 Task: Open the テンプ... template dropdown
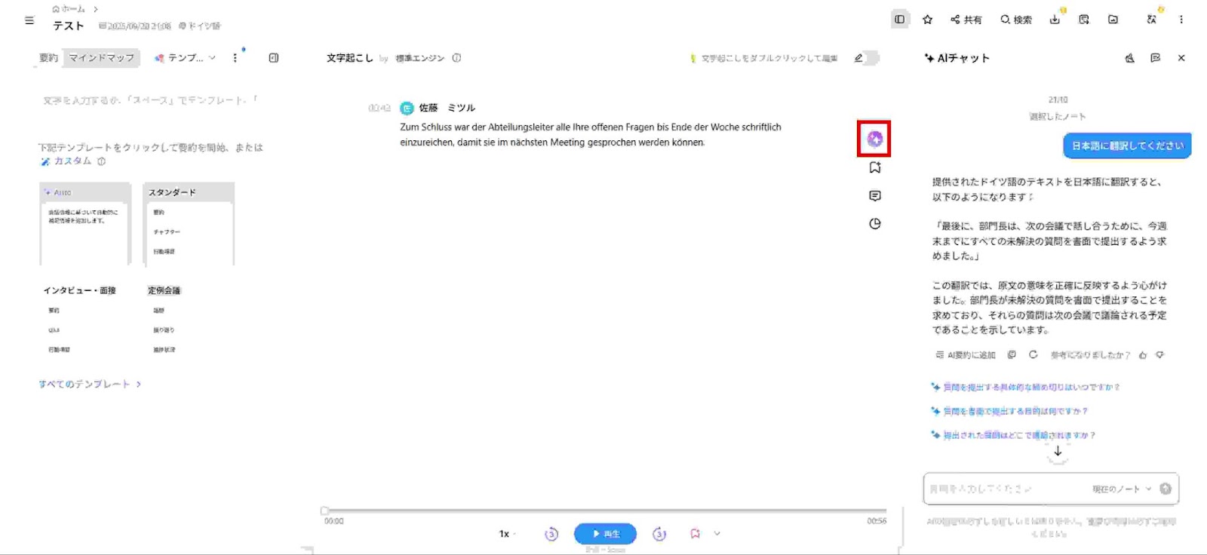pos(186,58)
